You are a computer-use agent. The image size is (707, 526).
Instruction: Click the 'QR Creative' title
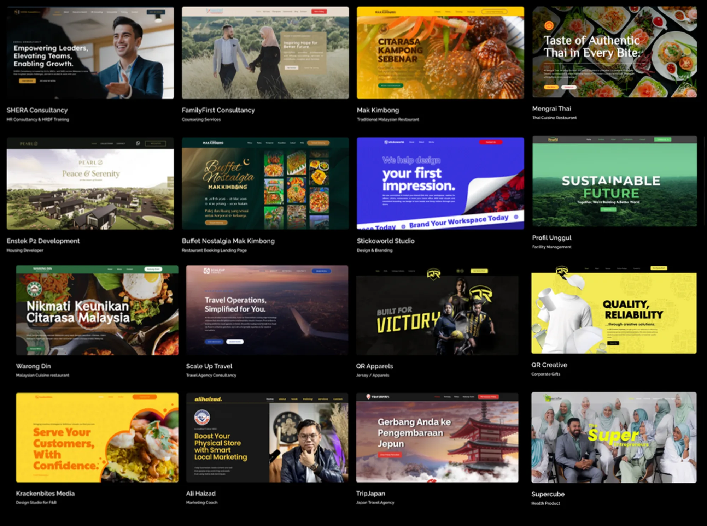[x=549, y=365]
